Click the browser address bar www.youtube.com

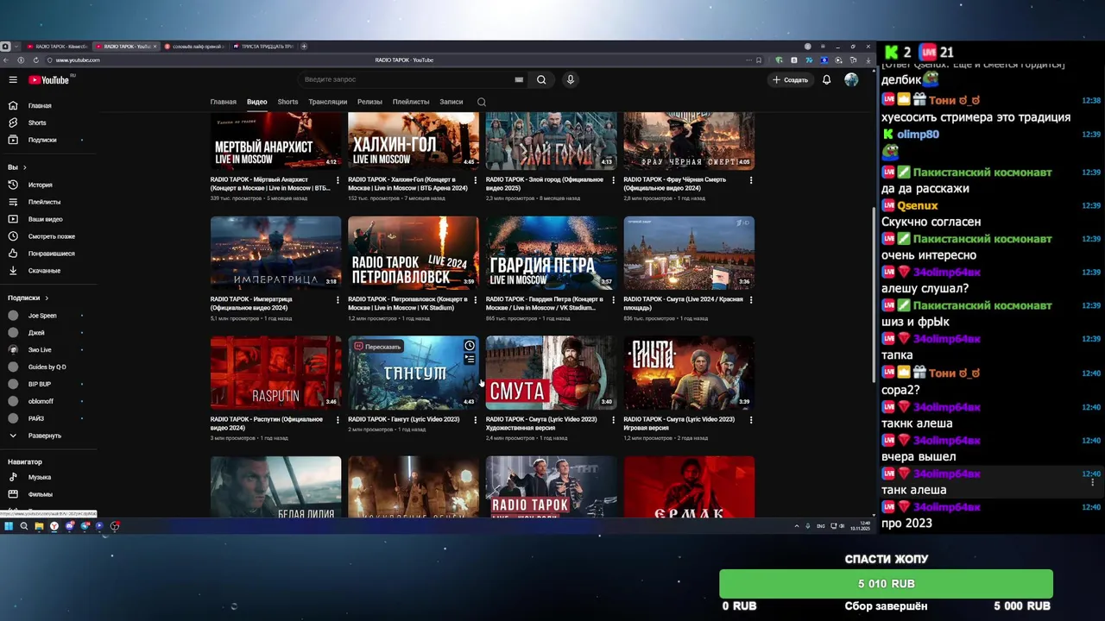coord(78,60)
